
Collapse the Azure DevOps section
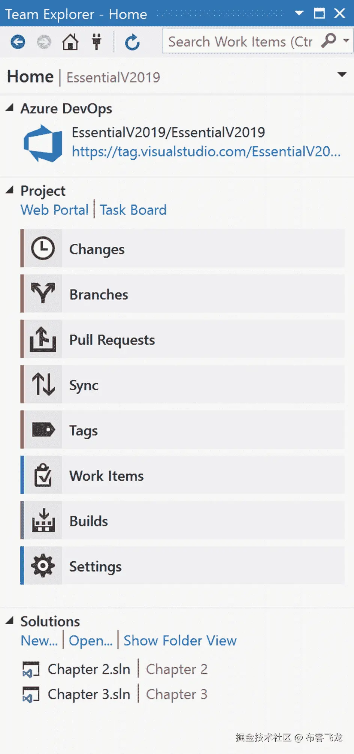coord(10,108)
